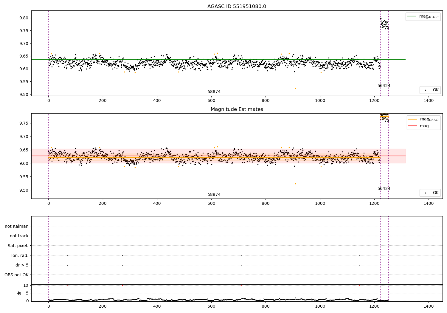Click the orange mag OBSID legend entry
The image size is (447, 313).
point(423,119)
